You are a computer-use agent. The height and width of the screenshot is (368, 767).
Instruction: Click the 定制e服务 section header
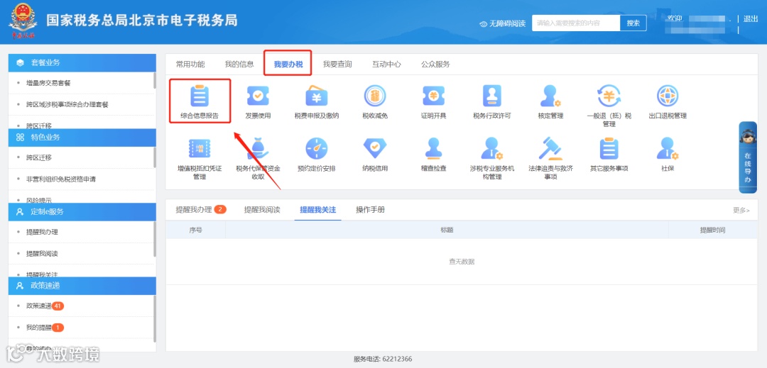pyautogui.click(x=82, y=212)
